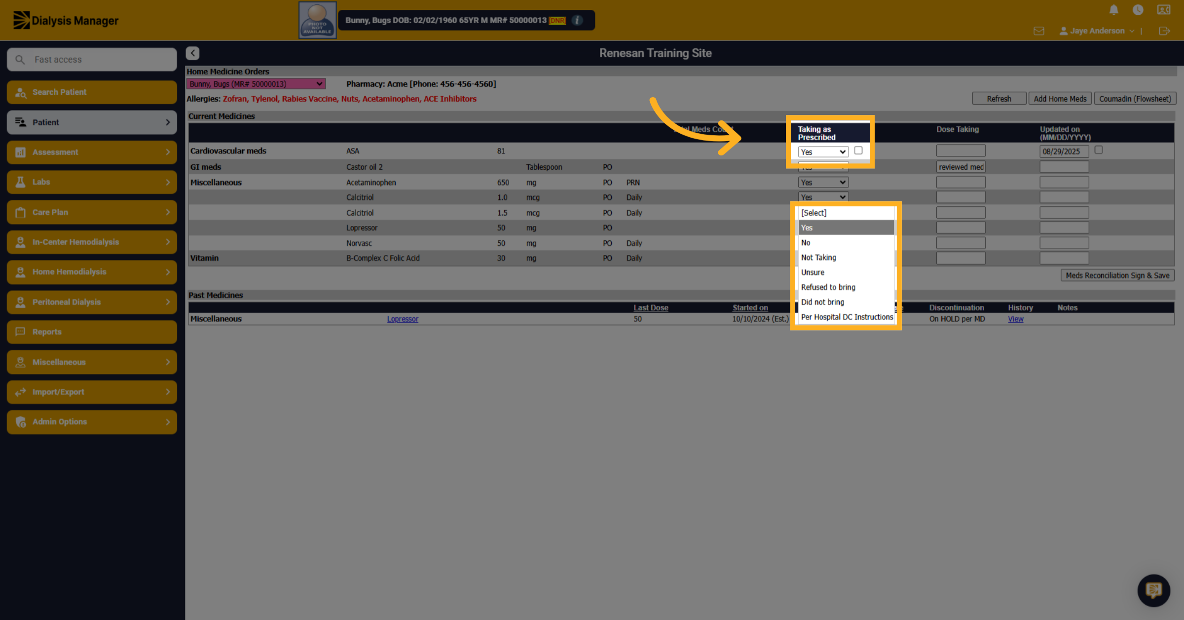The height and width of the screenshot is (620, 1184).
Task: Click the patient info icon
Action: pos(577,20)
